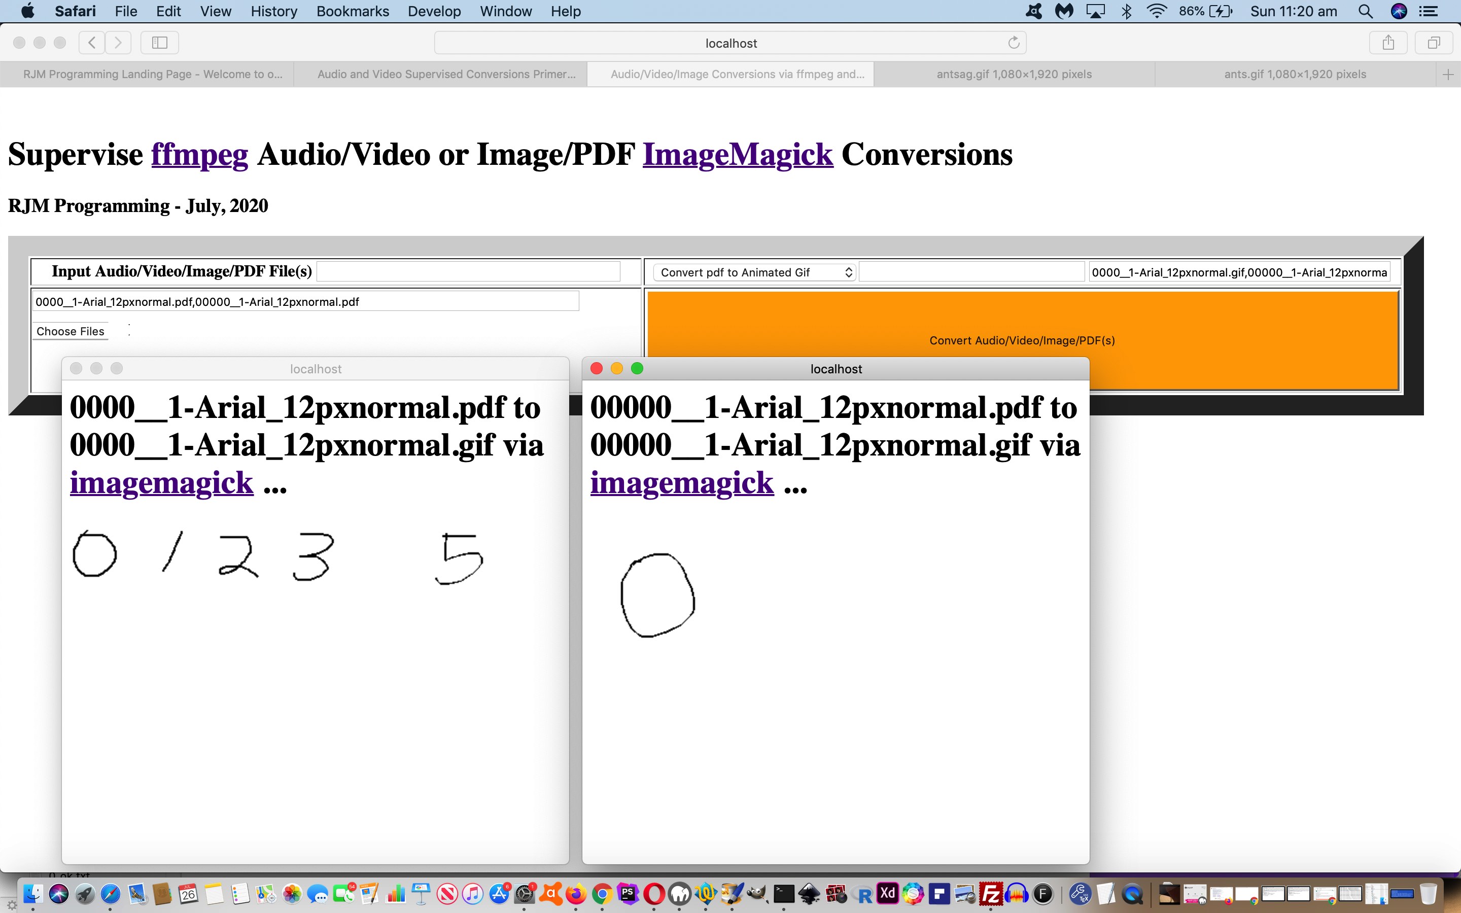
Task: Go forward with Safari's forward arrow
Action: [118, 42]
